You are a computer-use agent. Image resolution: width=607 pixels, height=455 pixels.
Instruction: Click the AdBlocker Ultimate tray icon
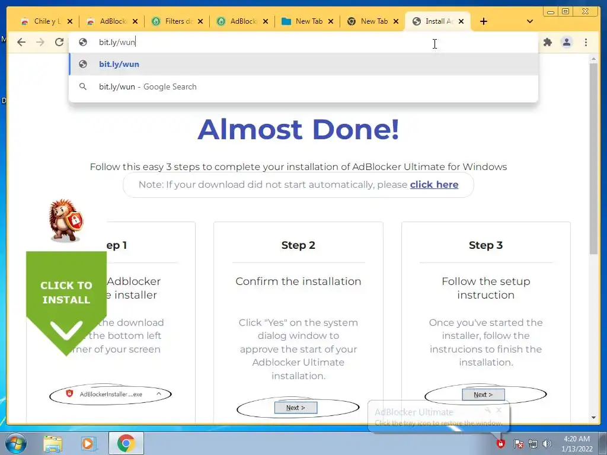tap(500, 443)
